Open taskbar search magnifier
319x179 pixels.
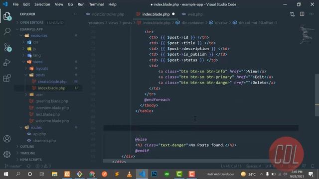[18, 174]
